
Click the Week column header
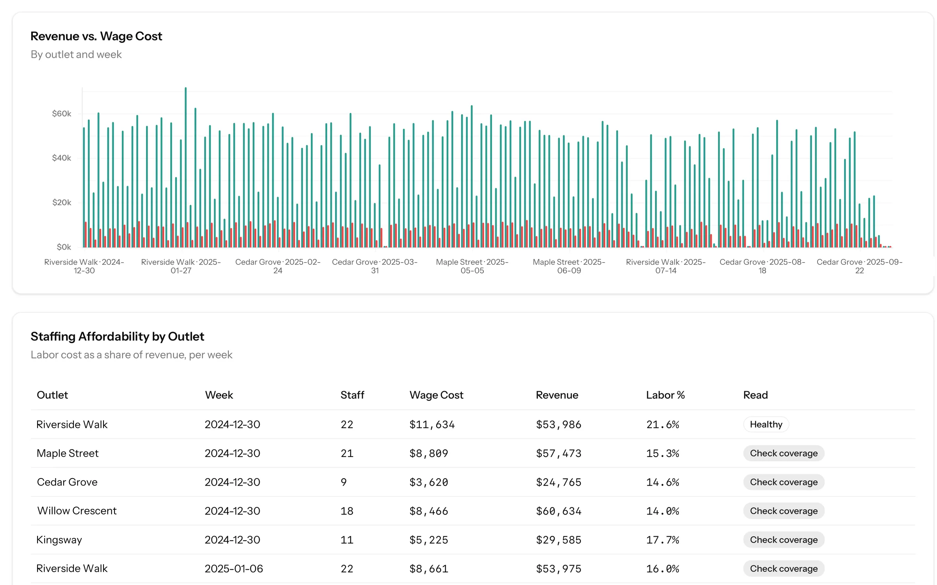coord(219,395)
